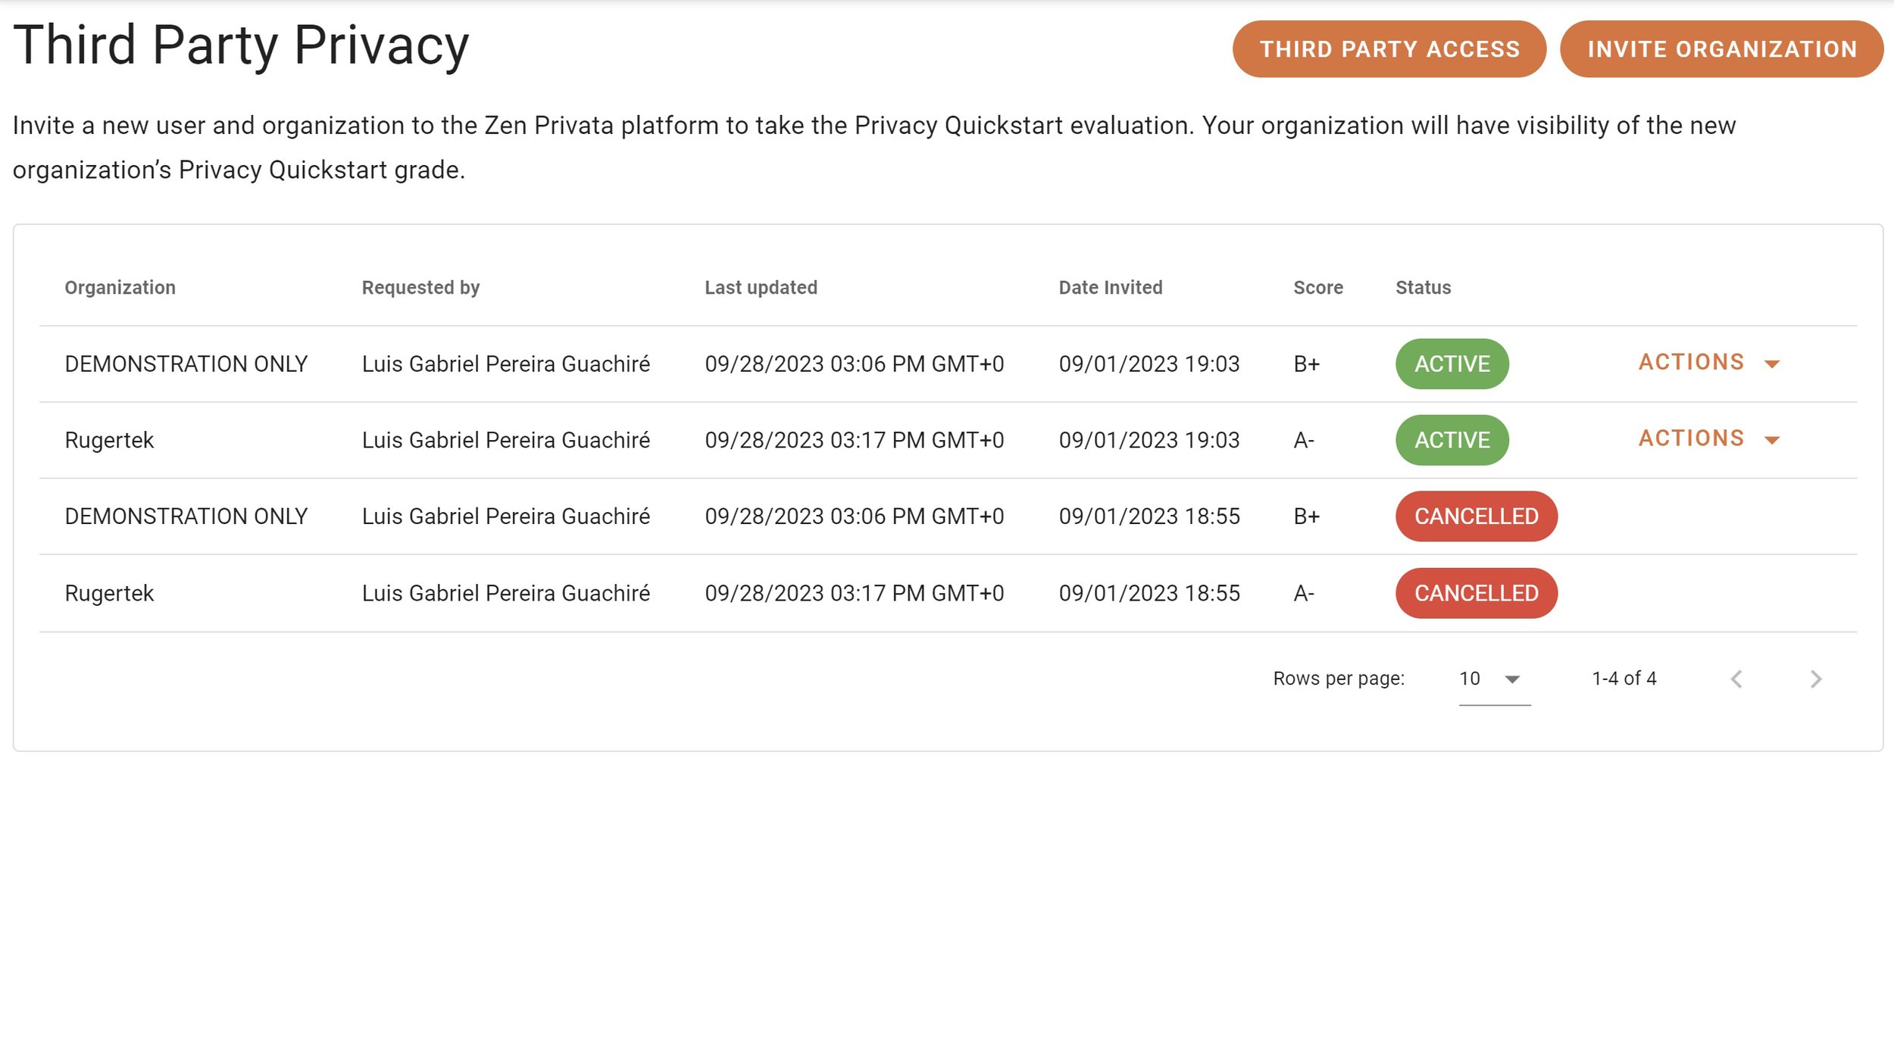This screenshot has height=1058, width=1894.
Task: Click the Date Invited column header
Action: 1110,288
